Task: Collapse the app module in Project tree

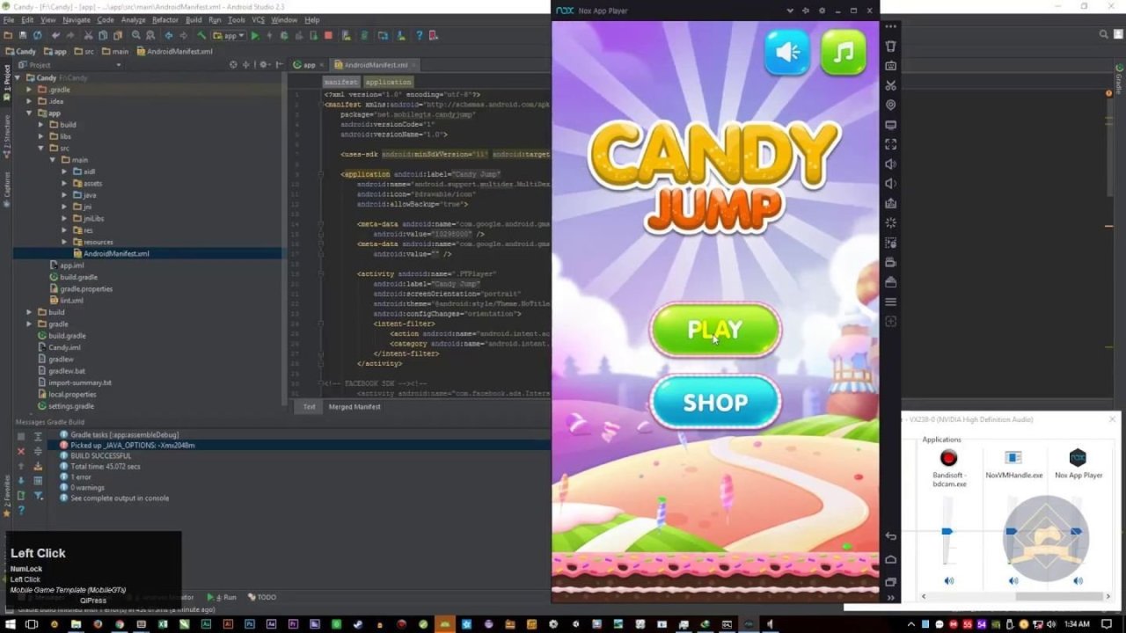Action: coord(29,113)
